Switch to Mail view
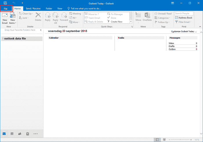 [4, 134]
